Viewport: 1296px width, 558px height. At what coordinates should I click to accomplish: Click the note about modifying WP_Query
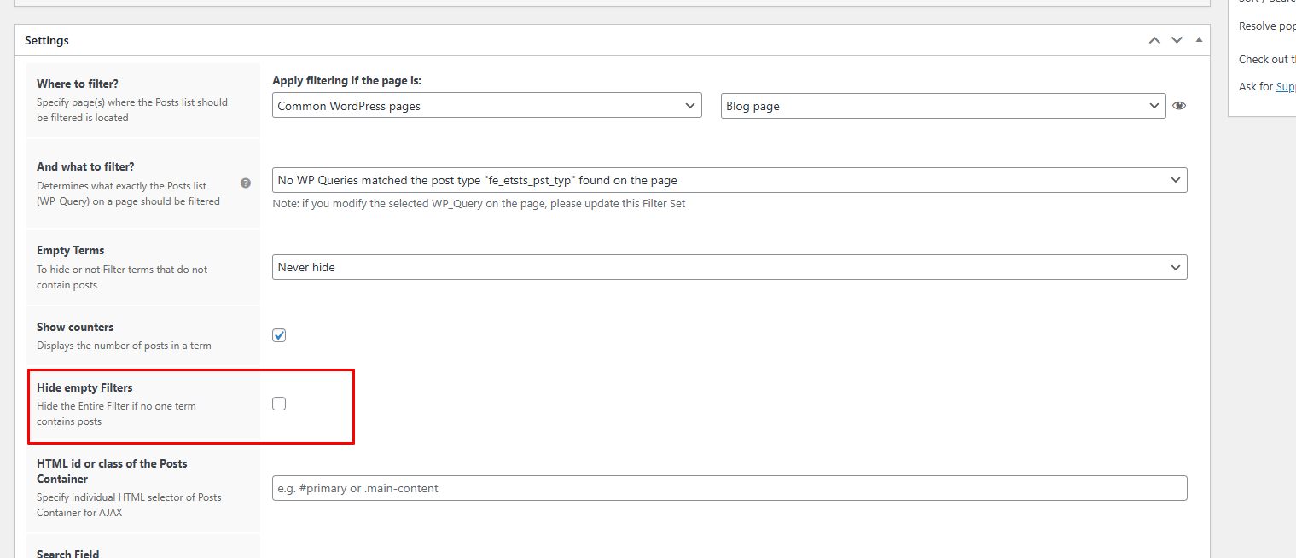click(479, 203)
